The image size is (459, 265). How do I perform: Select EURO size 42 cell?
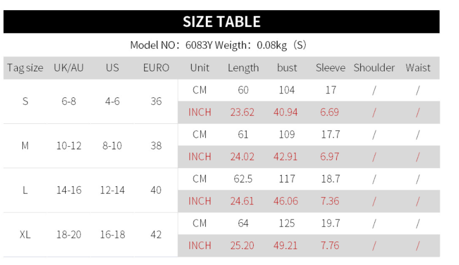156,234
